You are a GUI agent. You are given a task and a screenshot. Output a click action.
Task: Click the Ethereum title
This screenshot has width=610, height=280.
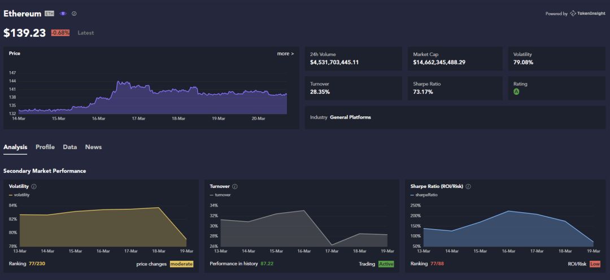tap(22, 14)
